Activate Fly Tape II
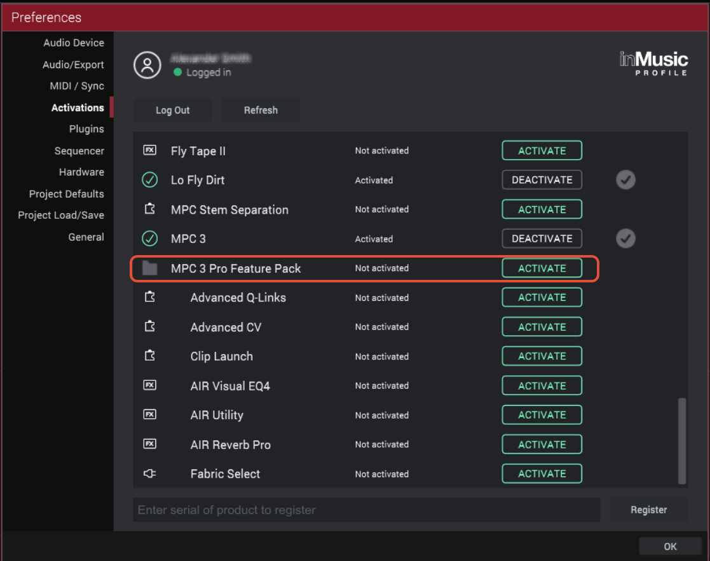Image resolution: width=710 pixels, height=561 pixels. coord(542,151)
